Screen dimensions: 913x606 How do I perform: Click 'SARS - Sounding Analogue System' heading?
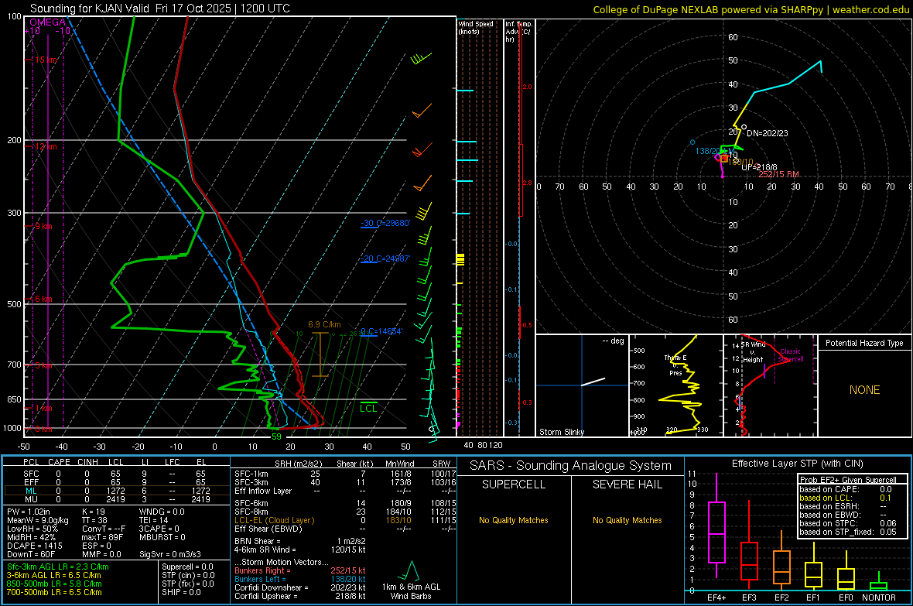point(570,465)
